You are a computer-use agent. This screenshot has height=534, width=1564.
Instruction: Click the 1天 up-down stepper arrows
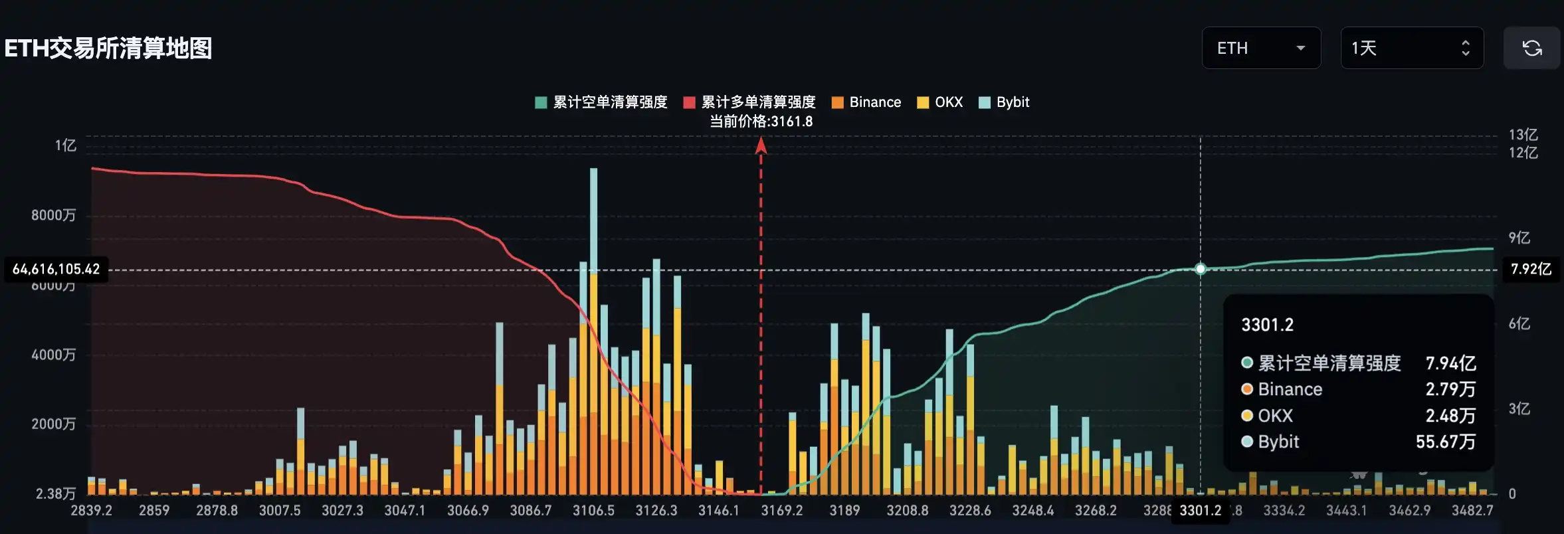click(x=1465, y=48)
